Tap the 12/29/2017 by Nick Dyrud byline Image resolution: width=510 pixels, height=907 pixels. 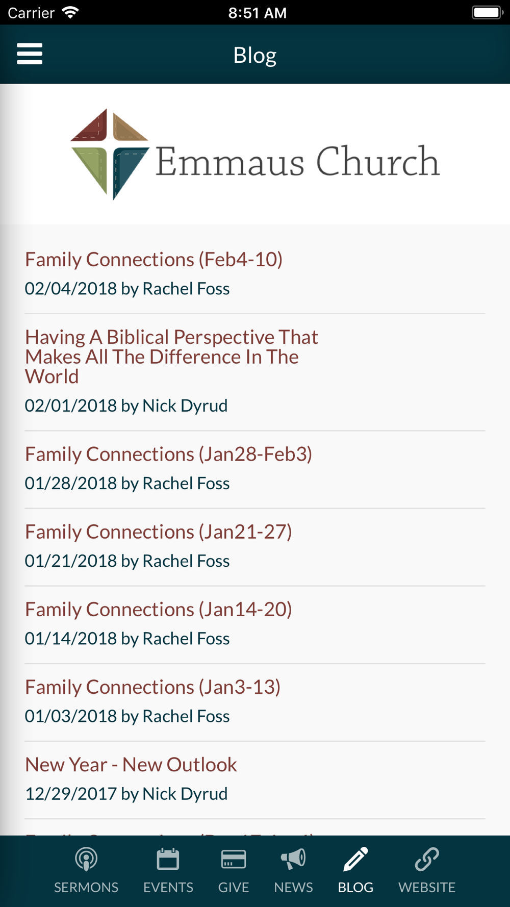tap(126, 794)
